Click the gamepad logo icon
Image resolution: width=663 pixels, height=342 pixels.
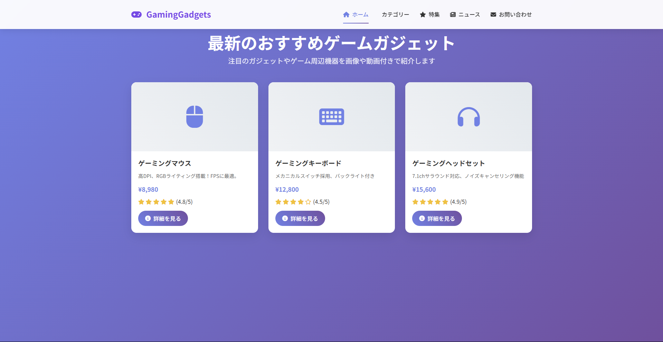136,15
